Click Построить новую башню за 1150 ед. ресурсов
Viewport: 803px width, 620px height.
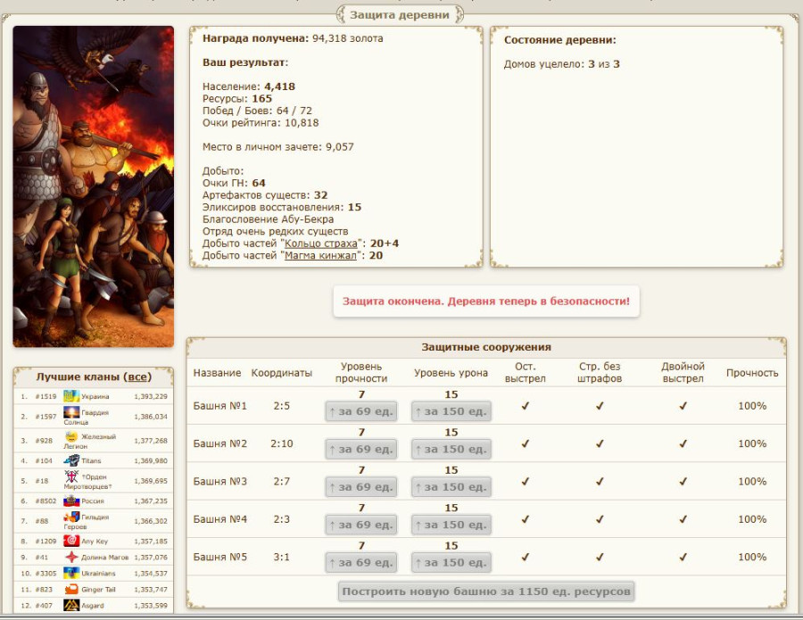[x=486, y=591]
